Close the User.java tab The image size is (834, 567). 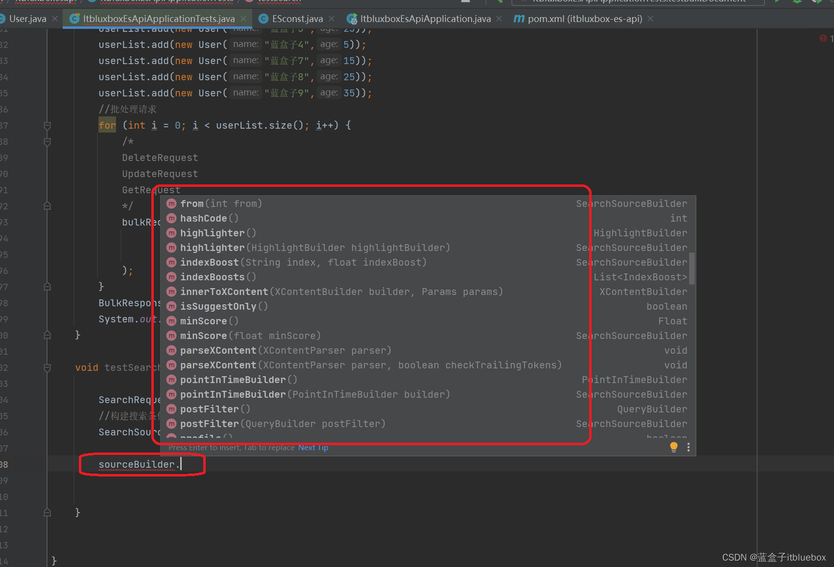tap(55, 19)
